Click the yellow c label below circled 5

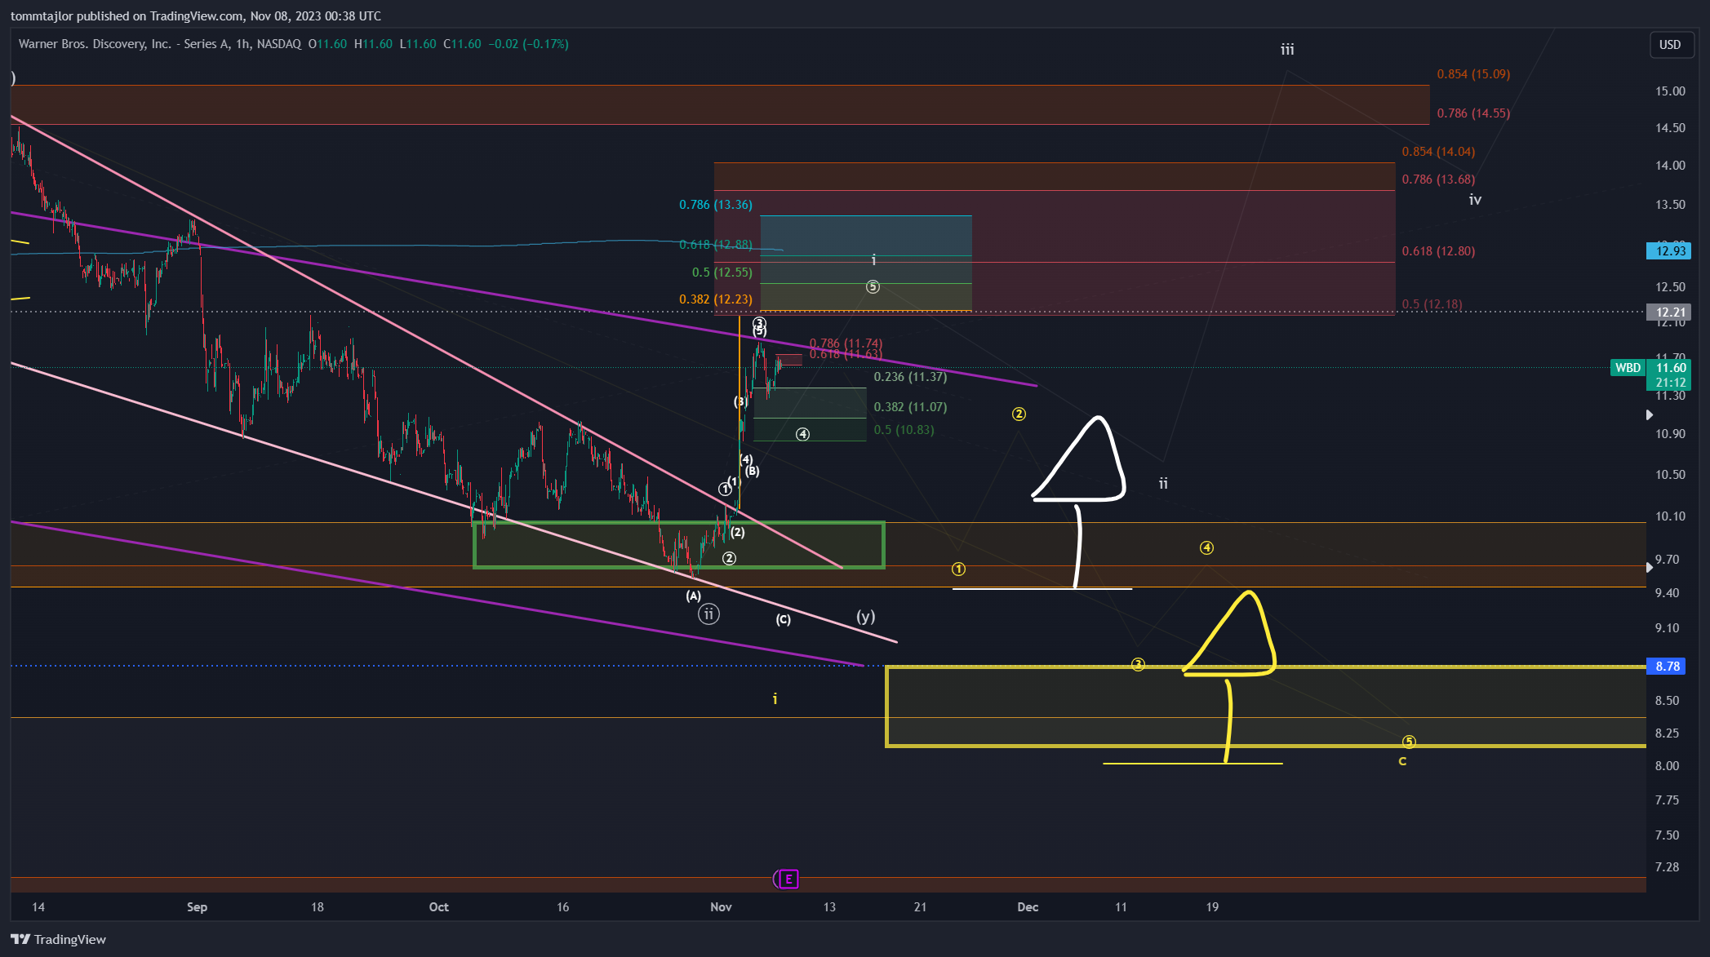pos(1402,761)
